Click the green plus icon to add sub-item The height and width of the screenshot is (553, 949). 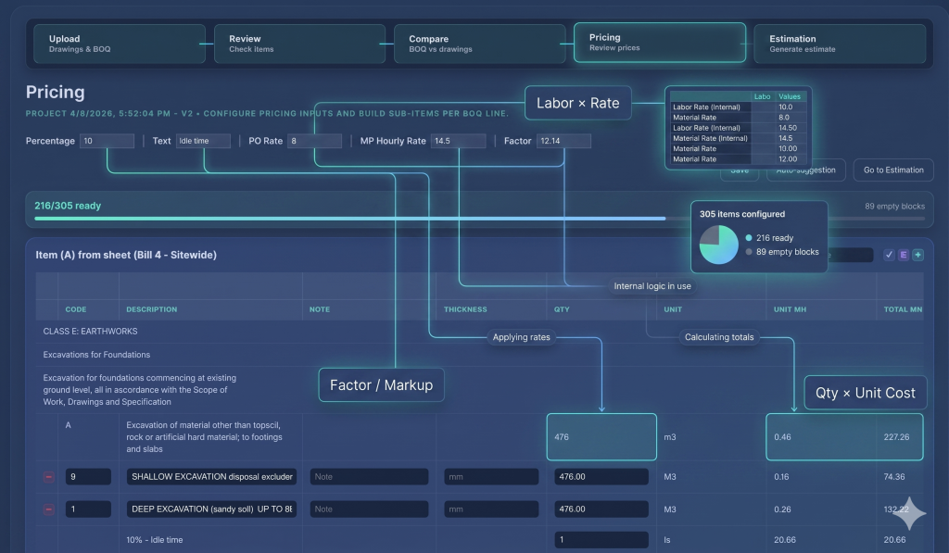917,255
